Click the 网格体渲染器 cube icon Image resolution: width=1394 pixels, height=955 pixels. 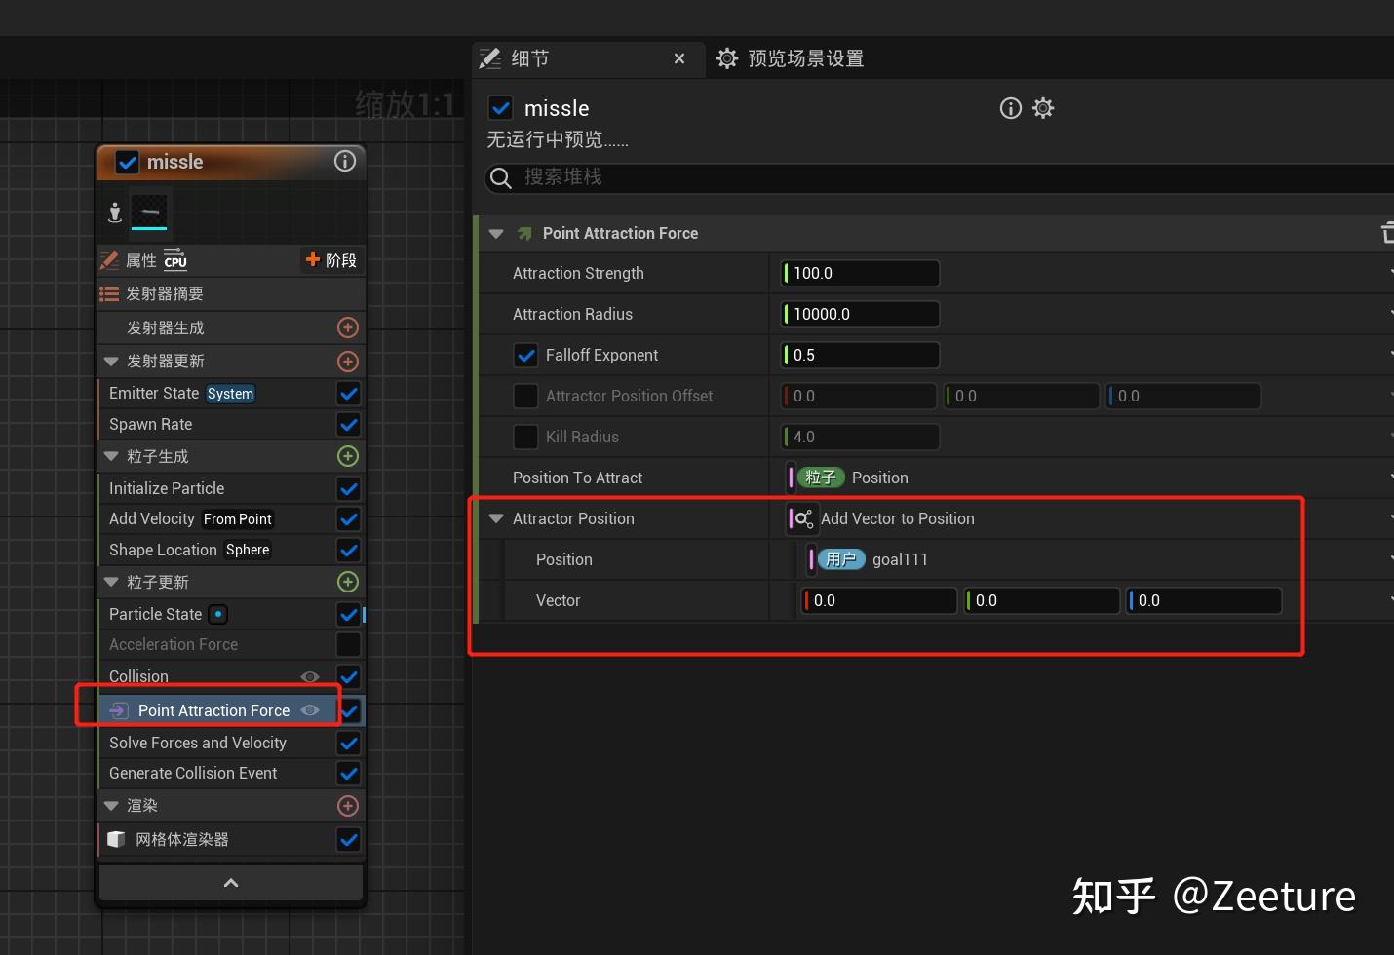pos(116,839)
